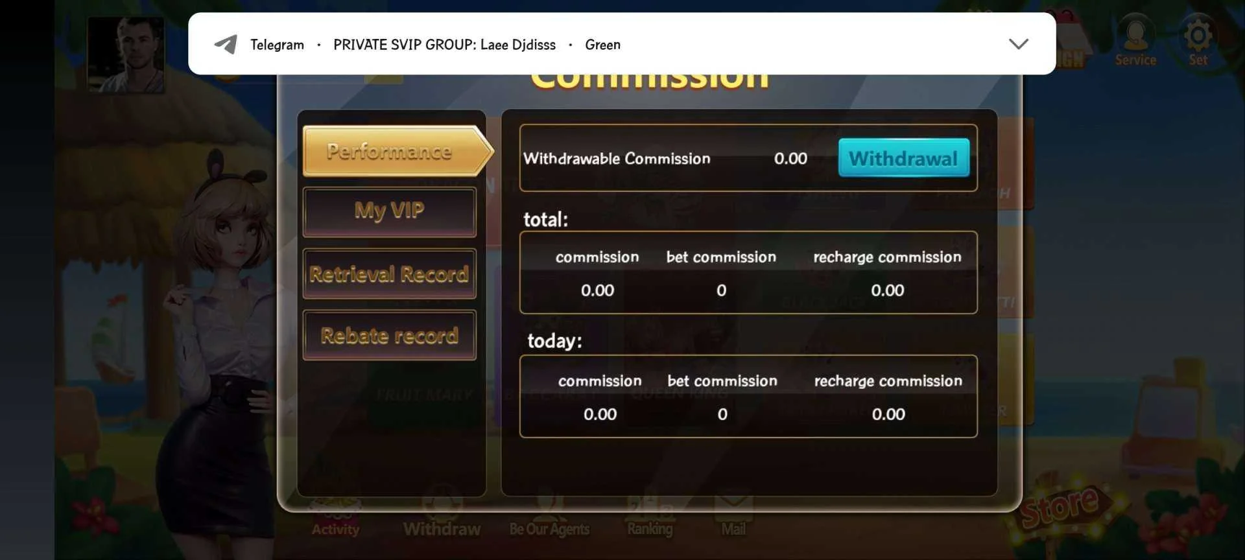1245x560 pixels.
Task: Click the today: section heading
Action: [554, 340]
